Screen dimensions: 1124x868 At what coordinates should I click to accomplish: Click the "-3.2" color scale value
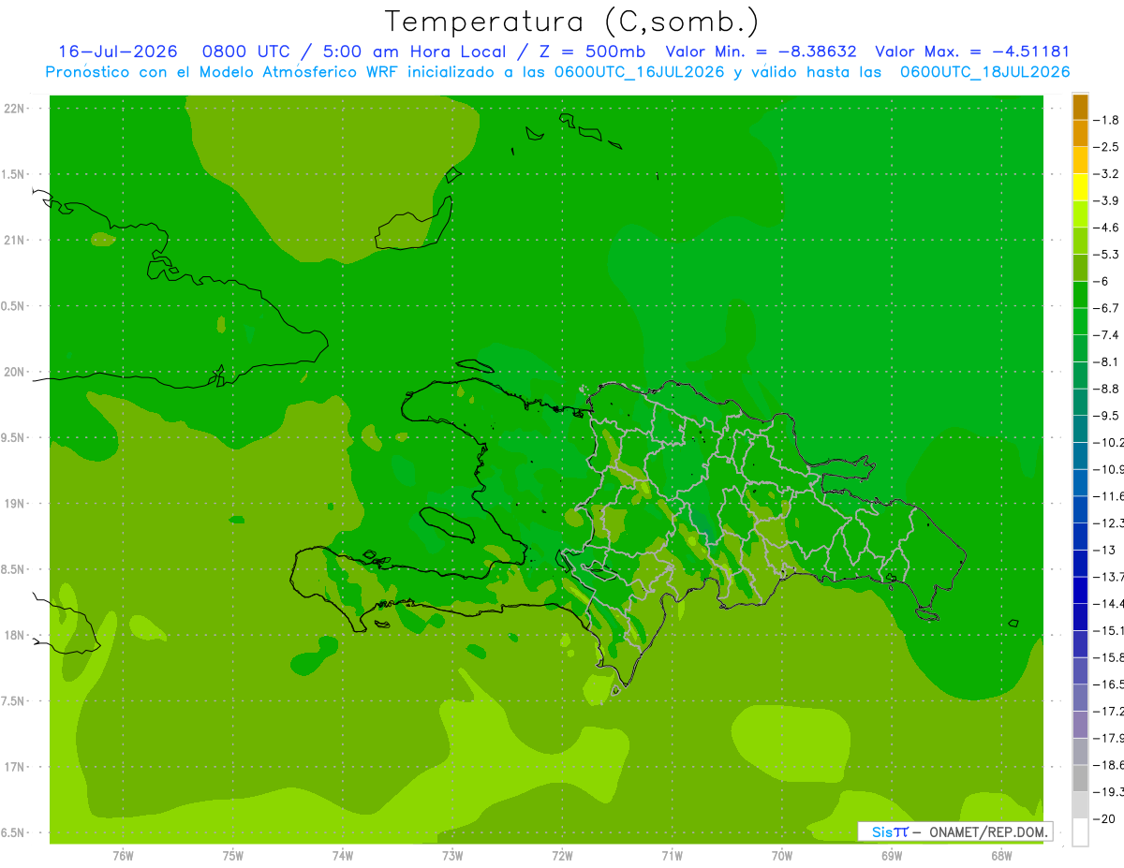[1106, 174]
